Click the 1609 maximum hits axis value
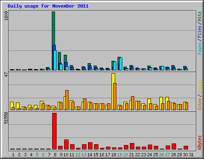 pyautogui.click(x=6, y=16)
